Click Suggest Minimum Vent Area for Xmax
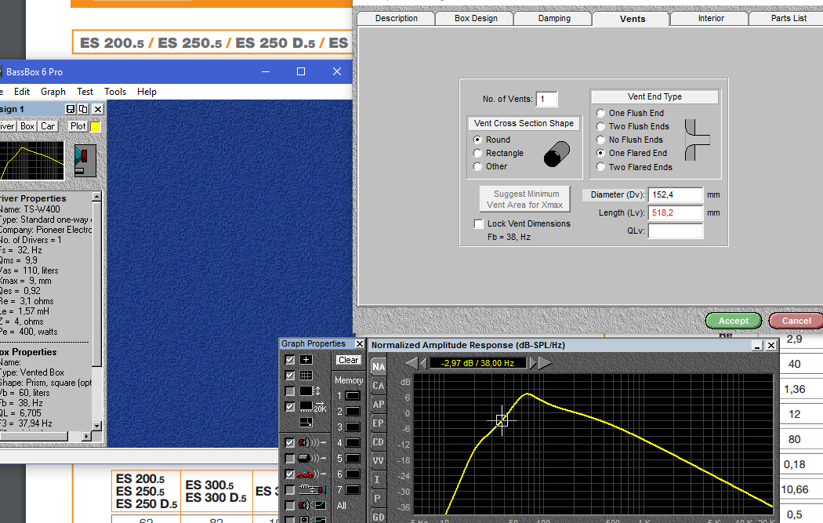Screen dimensions: 823x523 [x=524, y=199]
